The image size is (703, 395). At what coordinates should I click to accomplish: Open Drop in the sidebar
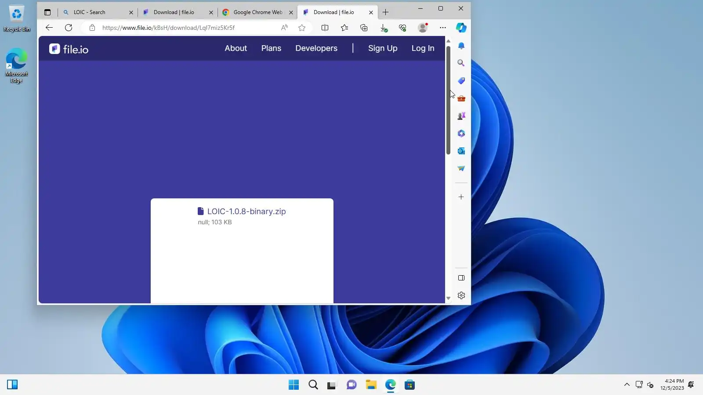coord(461,169)
